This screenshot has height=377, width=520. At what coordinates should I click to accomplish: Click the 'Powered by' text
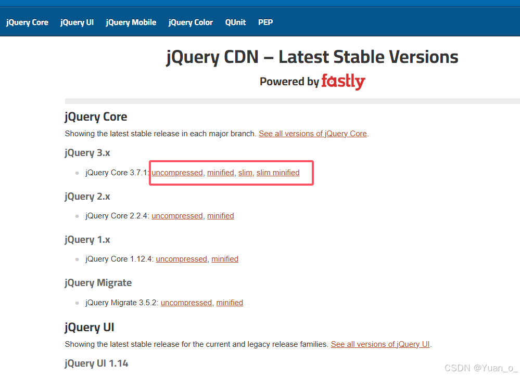[289, 82]
